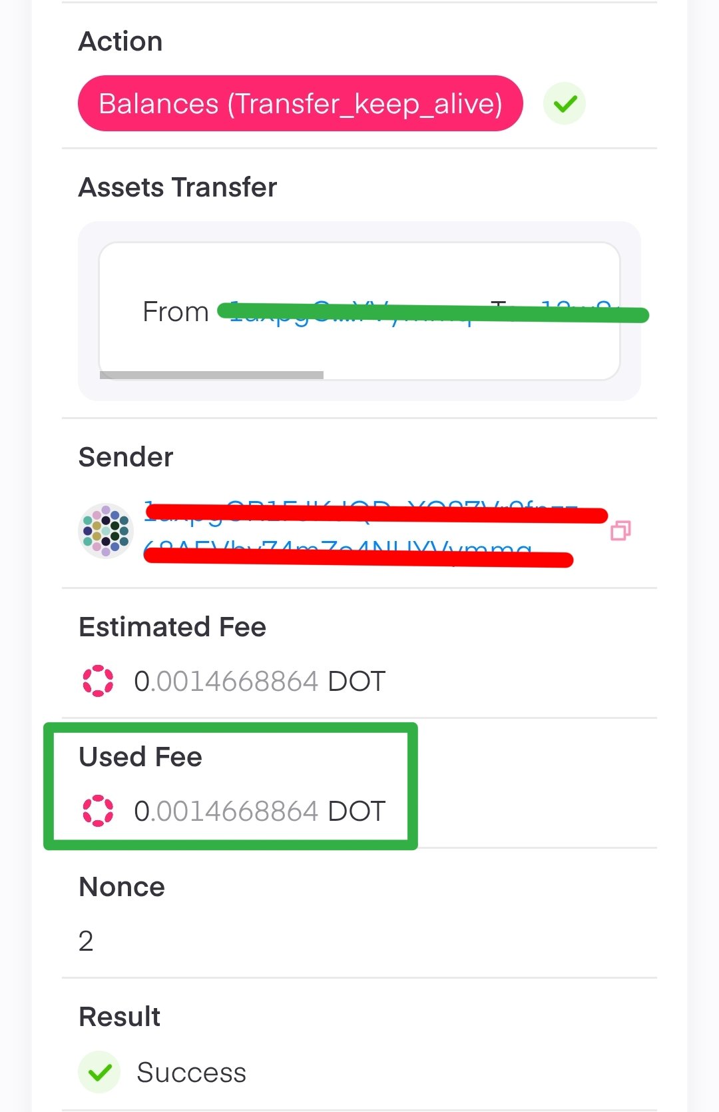
Task: Click the Sender heading
Action: coord(126,457)
